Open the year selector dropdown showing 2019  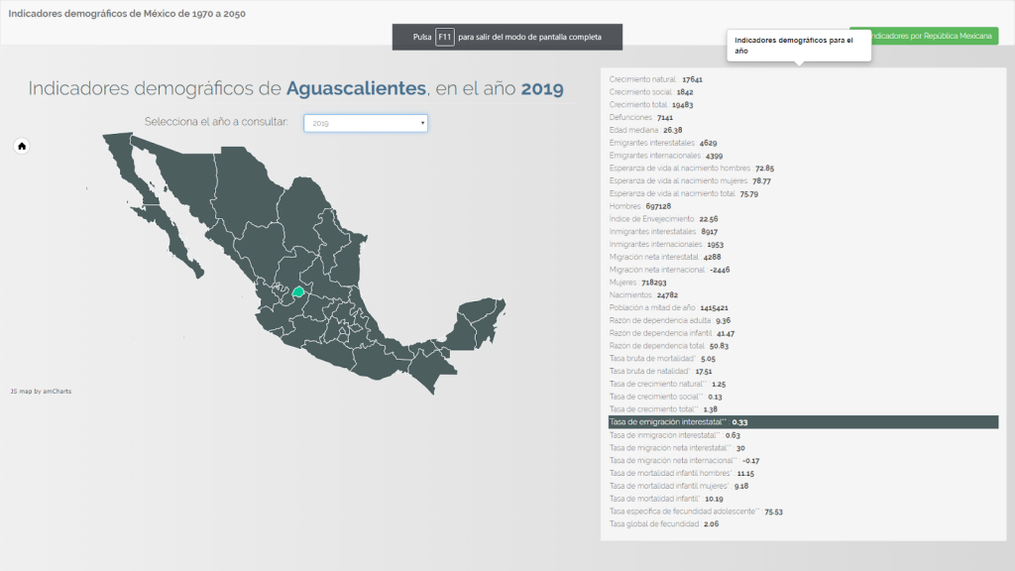[x=366, y=123]
